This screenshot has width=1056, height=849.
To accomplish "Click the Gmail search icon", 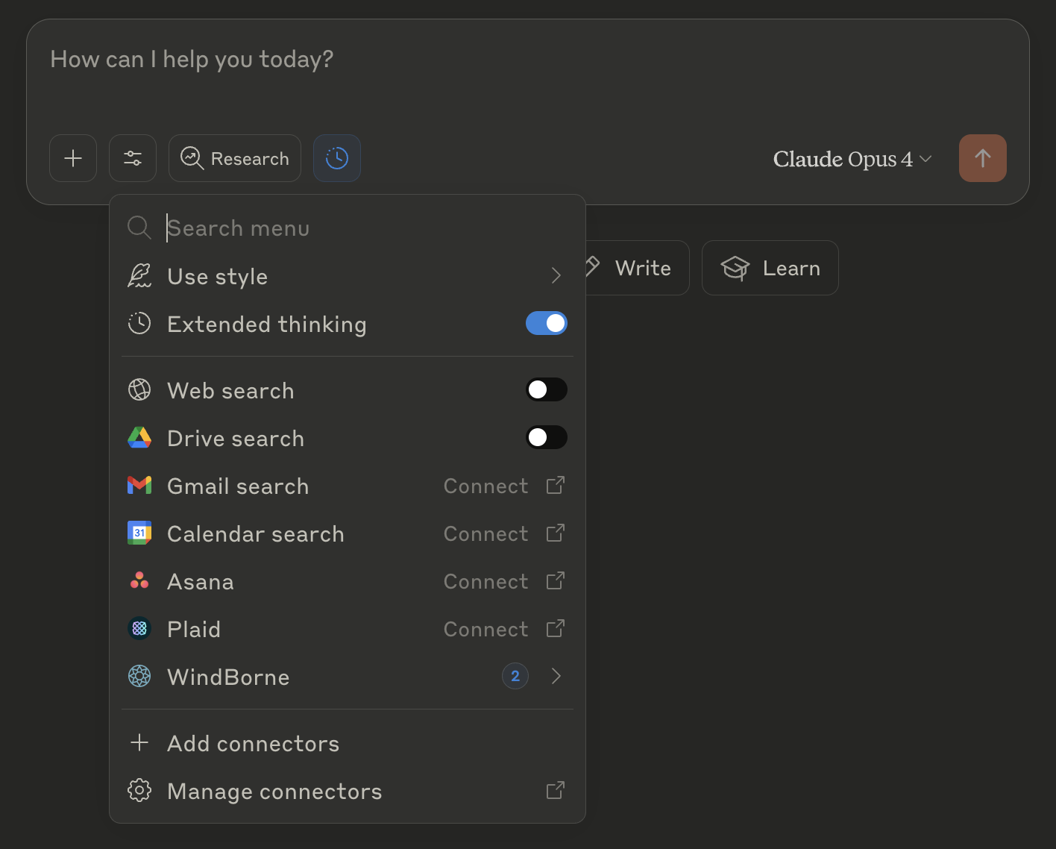I will coord(139,486).
